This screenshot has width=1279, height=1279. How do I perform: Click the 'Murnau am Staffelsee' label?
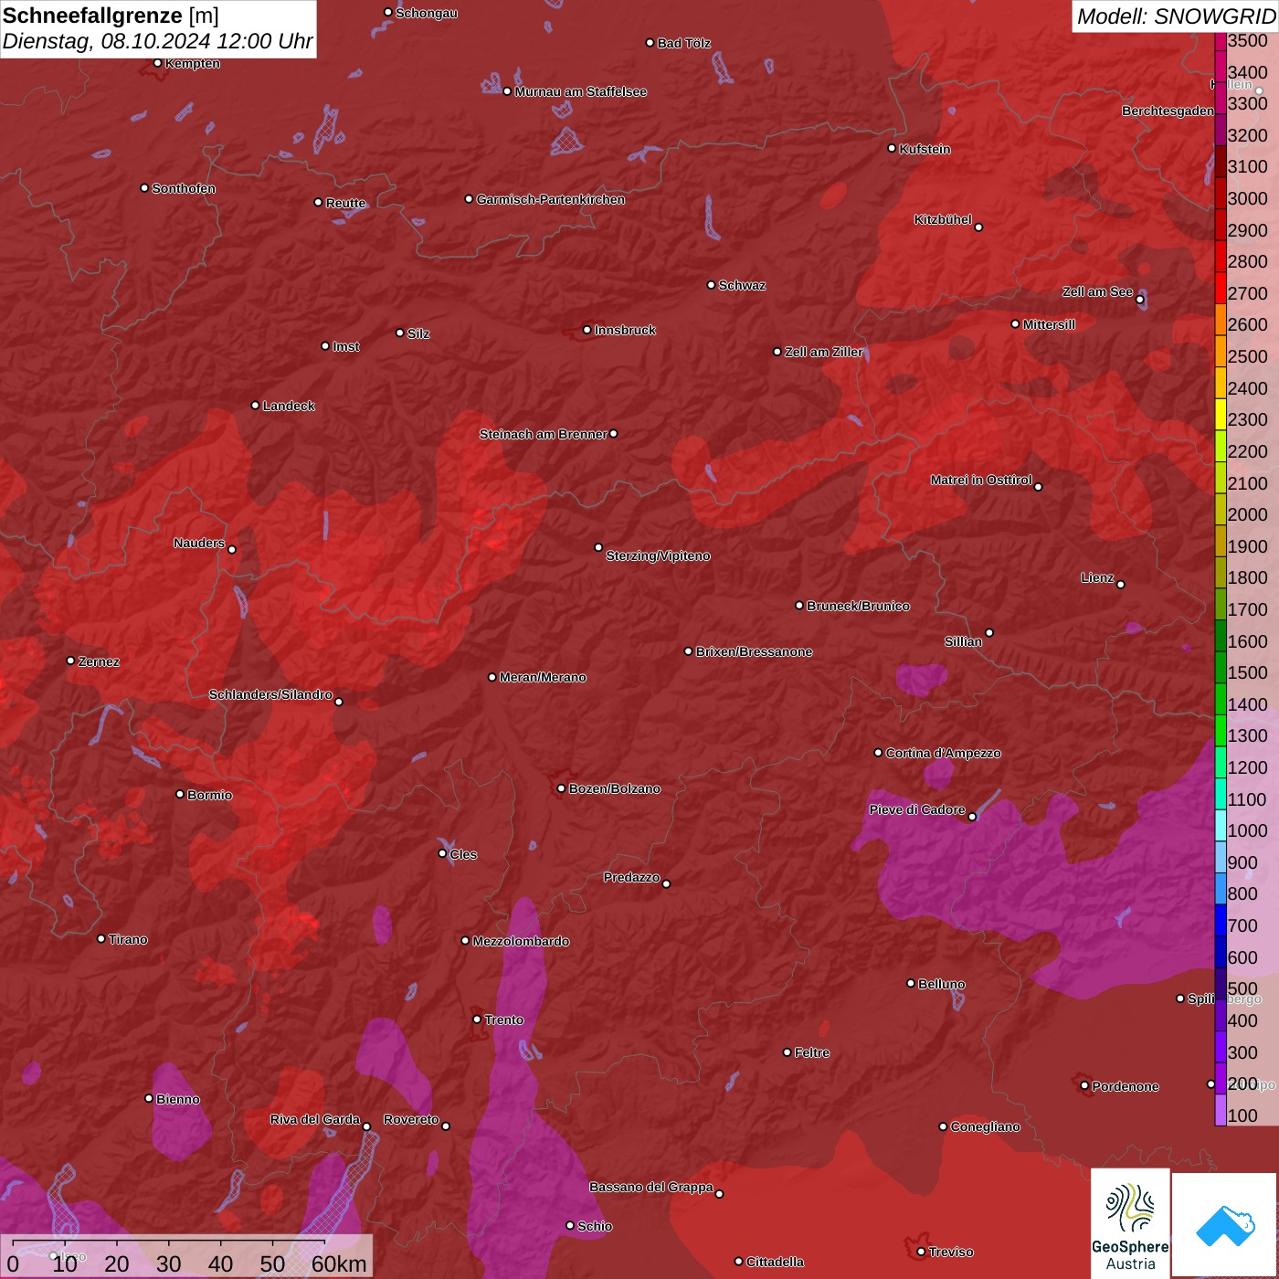click(581, 91)
